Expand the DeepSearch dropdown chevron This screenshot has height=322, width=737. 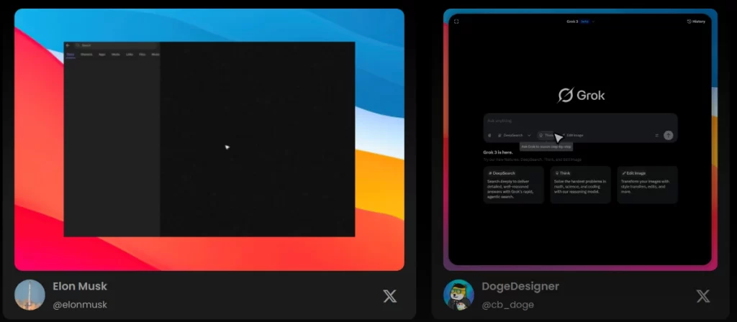[x=529, y=135]
